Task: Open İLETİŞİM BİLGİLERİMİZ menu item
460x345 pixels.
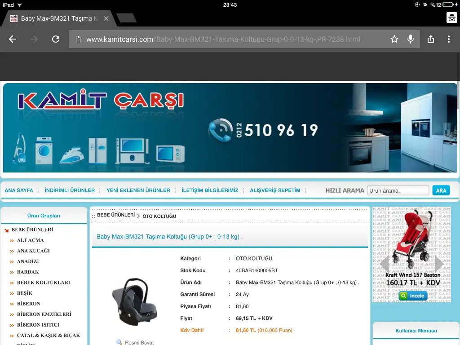Action: coord(210,190)
